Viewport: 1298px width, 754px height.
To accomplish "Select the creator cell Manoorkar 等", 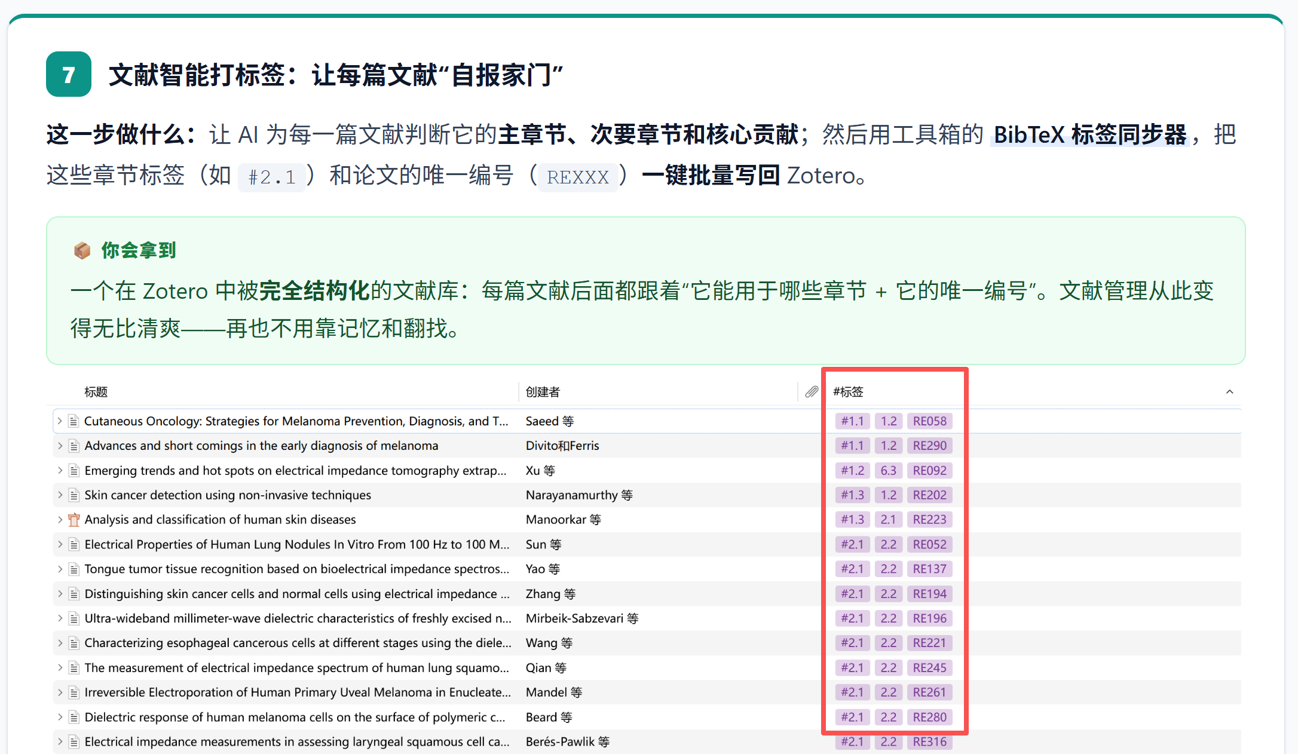I will 564,520.
